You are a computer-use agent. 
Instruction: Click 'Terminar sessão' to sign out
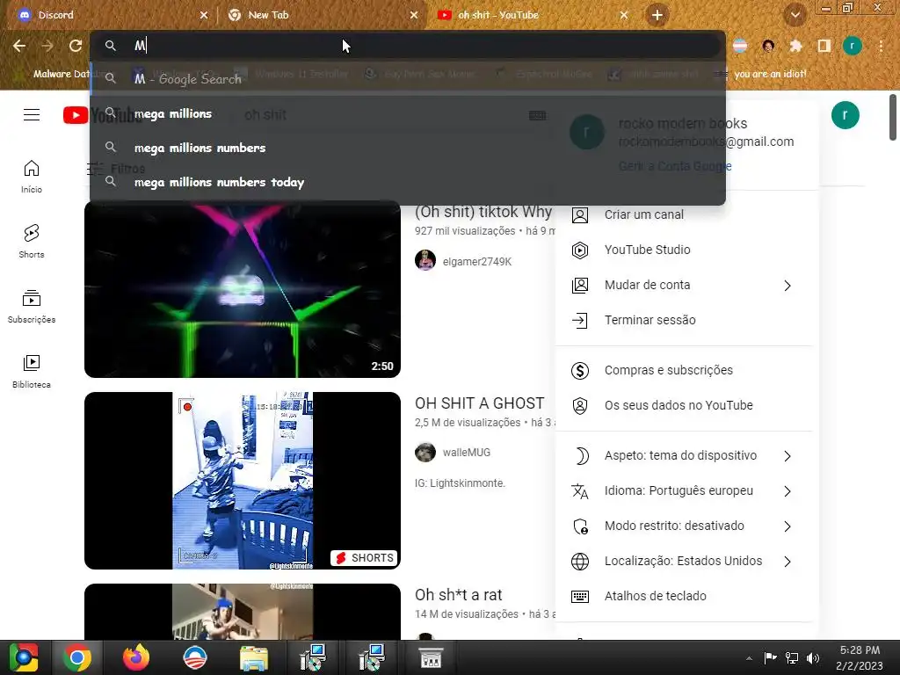coord(684,320)
